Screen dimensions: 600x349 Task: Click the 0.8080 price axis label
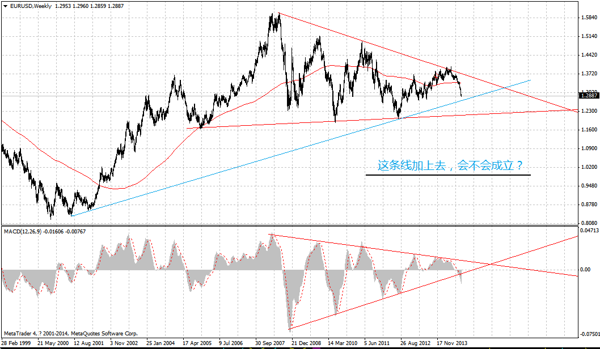(x=589, y=223)
